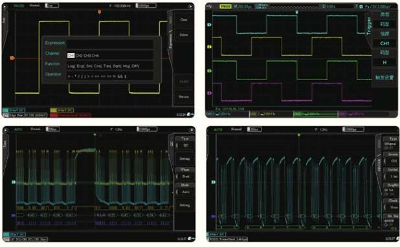400x247 pixels.
Task: Click the yellow CH2 ground level marker
Action: click(210, 47)
